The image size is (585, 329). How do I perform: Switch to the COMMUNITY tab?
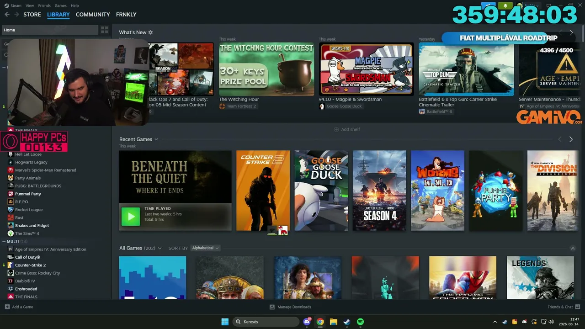93,15
